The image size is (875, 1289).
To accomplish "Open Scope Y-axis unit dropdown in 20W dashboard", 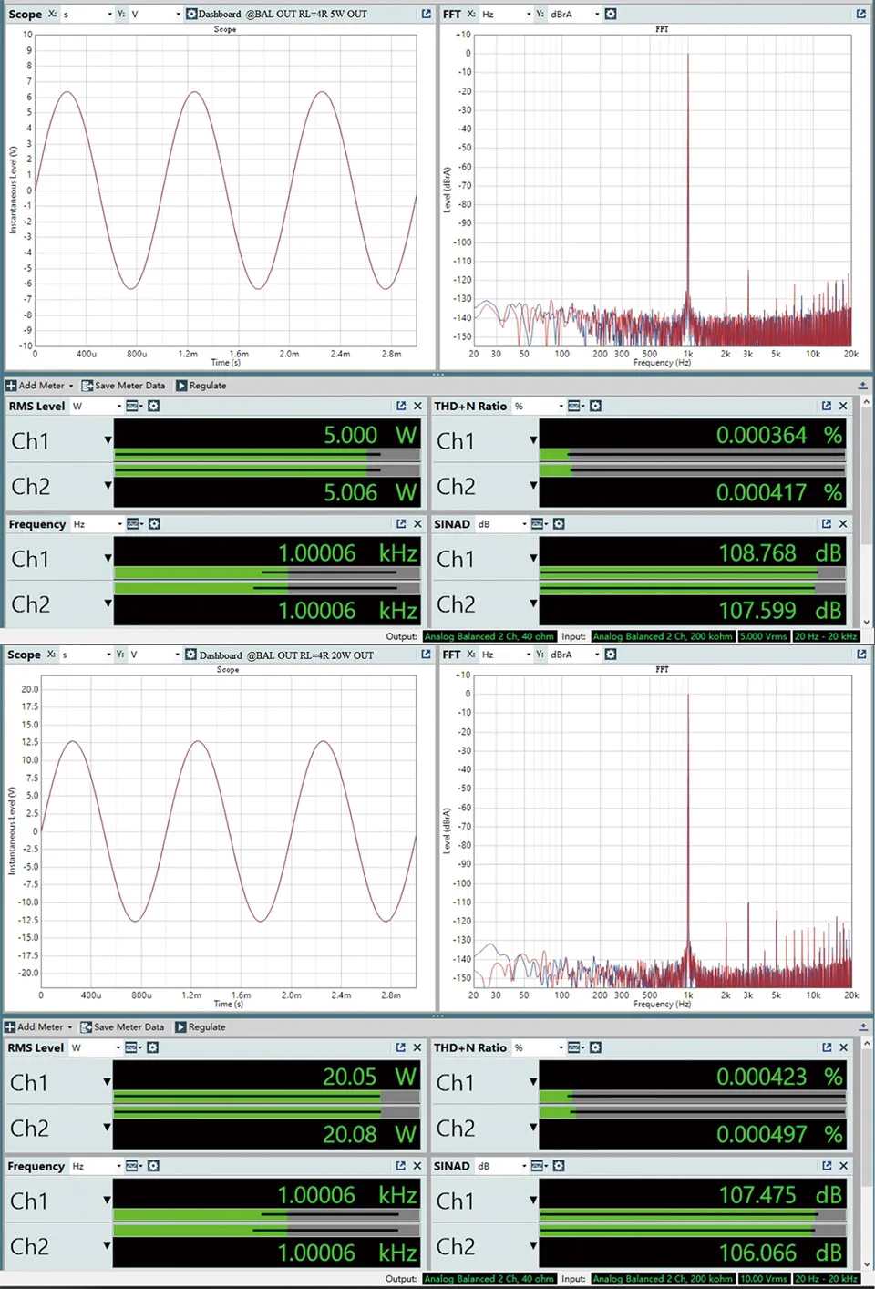I will pyautogui.click(x=155, y=655).
